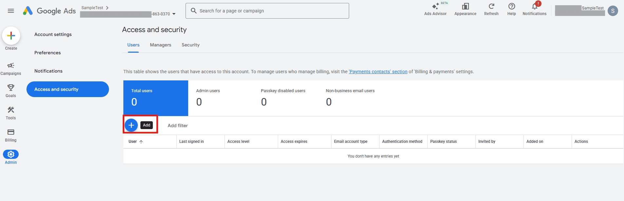The height and width of the screenshot is (201, 624).
Task: Open Admin gear section
Action: 11,157
